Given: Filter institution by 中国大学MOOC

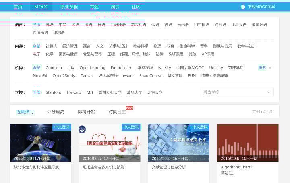Looking at the screenshot, I should [190, 68].
